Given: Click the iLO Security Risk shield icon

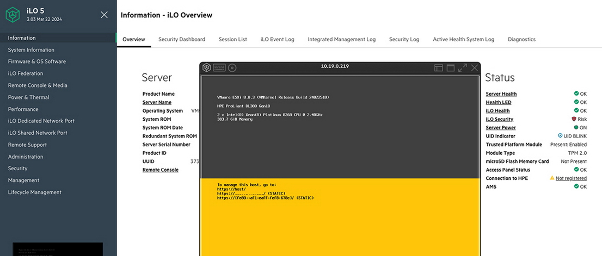Looking at the screenshot, I should [574, 119].
